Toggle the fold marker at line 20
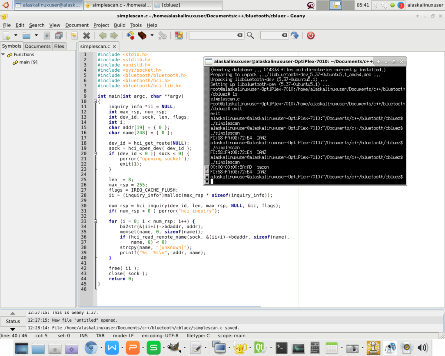 point(96,153)
